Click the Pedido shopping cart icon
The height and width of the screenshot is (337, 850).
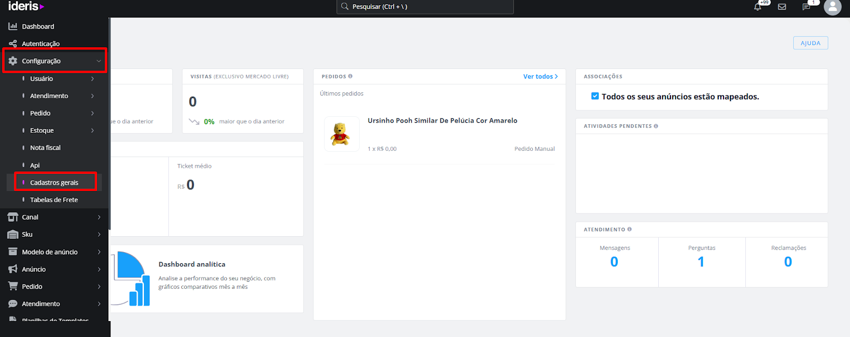(13, 286)
